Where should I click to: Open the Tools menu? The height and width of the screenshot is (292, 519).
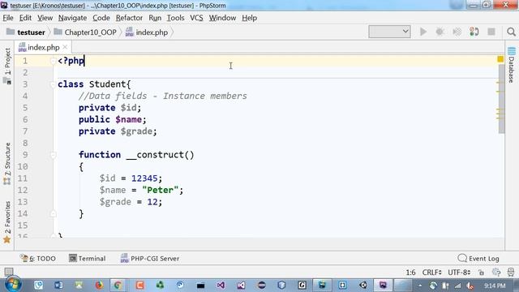[x=175, y=18]
